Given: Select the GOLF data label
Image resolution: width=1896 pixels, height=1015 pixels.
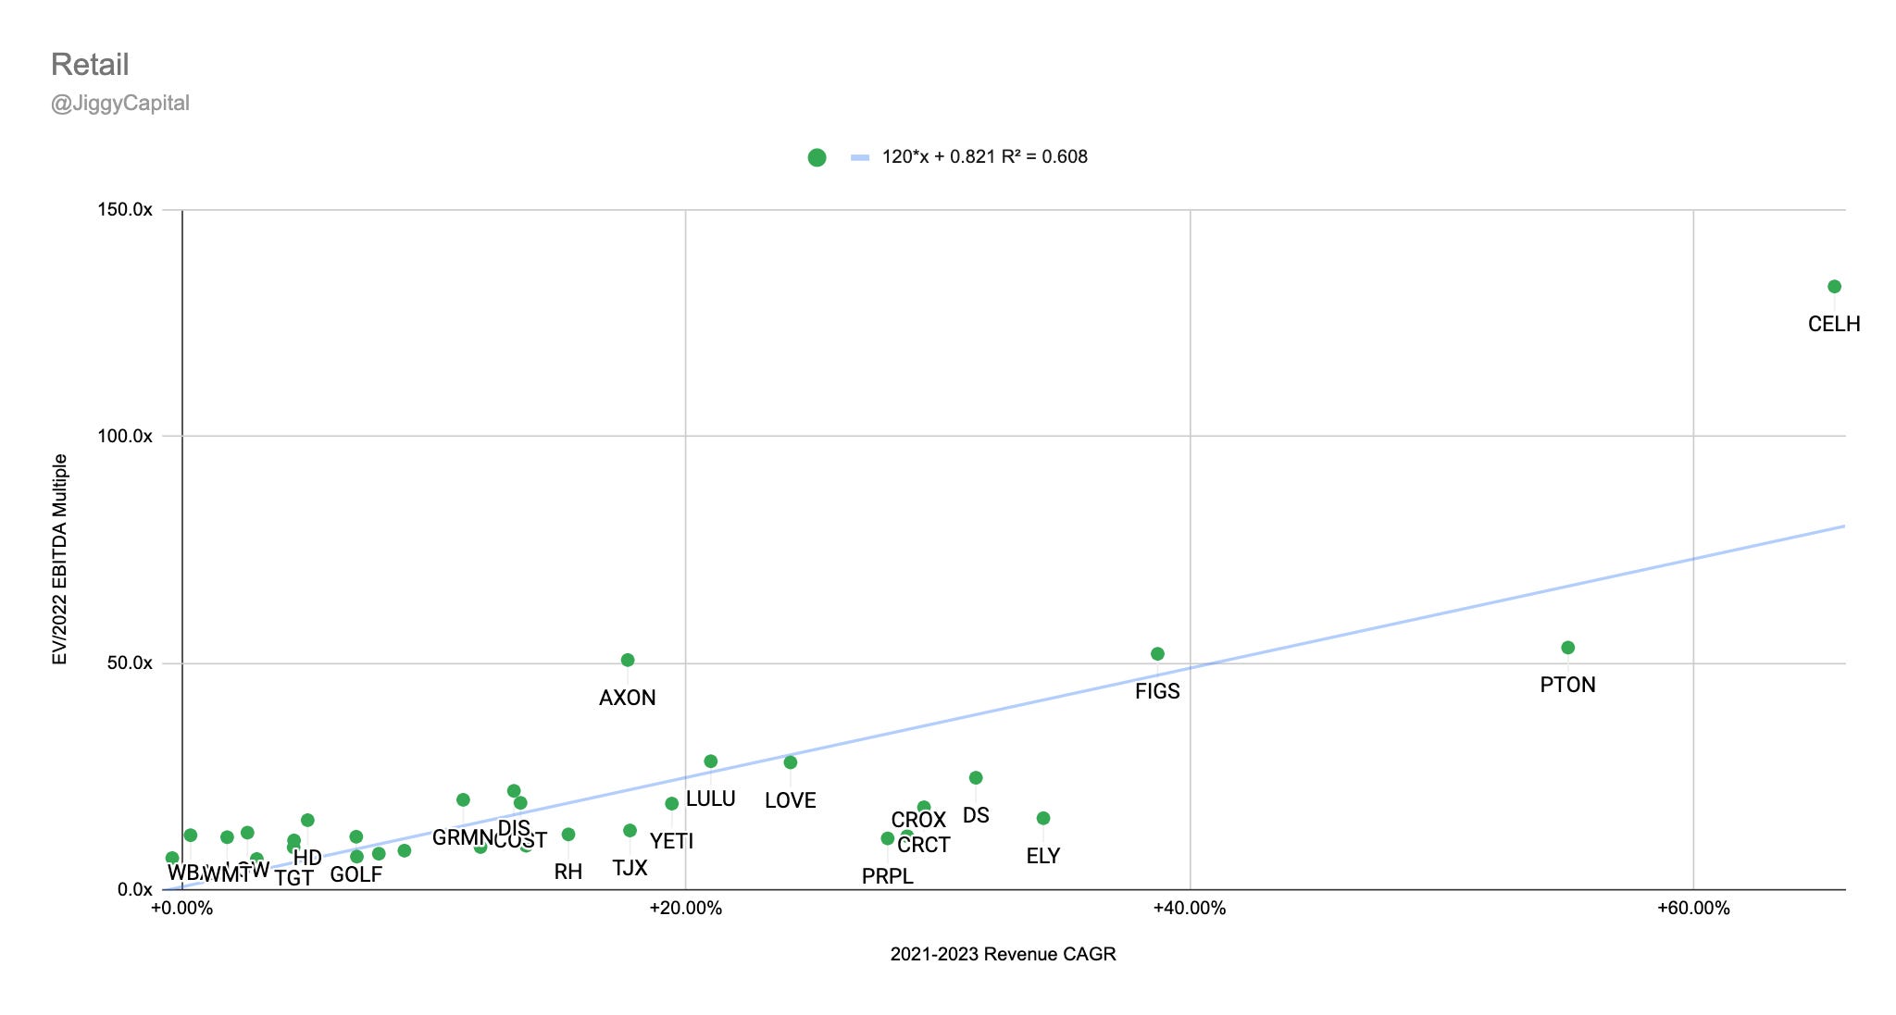Looking at the screenshot, I should point(356,875).
